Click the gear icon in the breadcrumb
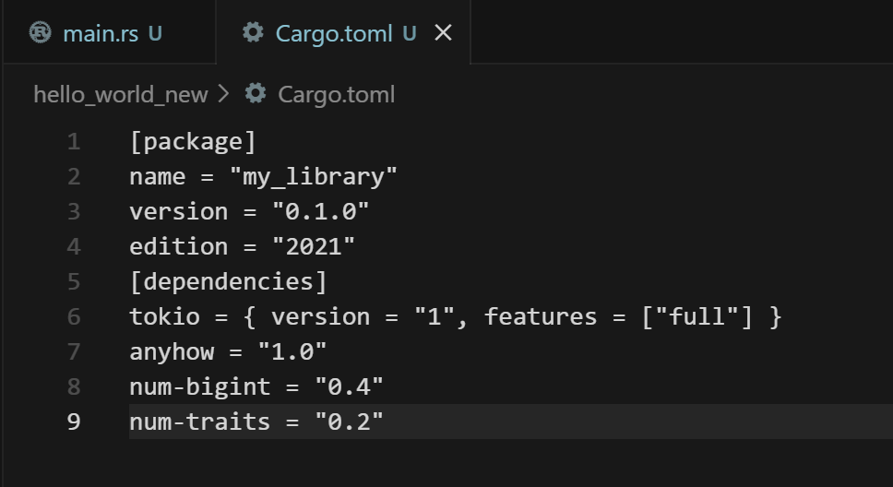The width and height of the screenshot is (893, 487). coord(256,94)
